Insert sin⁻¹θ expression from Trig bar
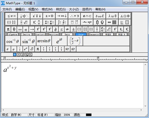Screen dimensions: 149x118 click(x=28, y=41)
